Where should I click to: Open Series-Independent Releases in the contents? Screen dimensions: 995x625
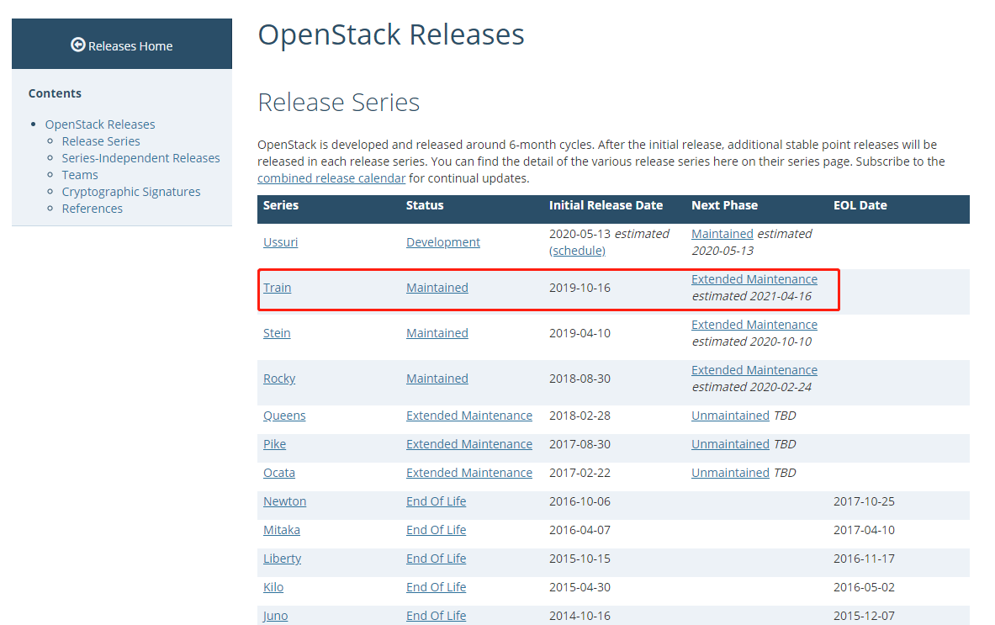(x=140, y=158)
